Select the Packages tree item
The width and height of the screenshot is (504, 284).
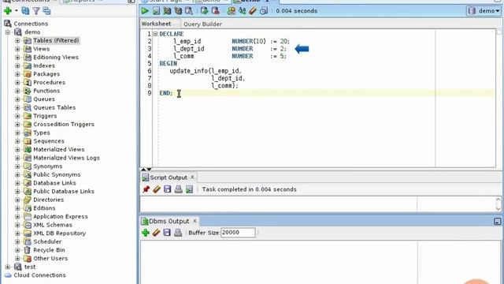[46, 74]
